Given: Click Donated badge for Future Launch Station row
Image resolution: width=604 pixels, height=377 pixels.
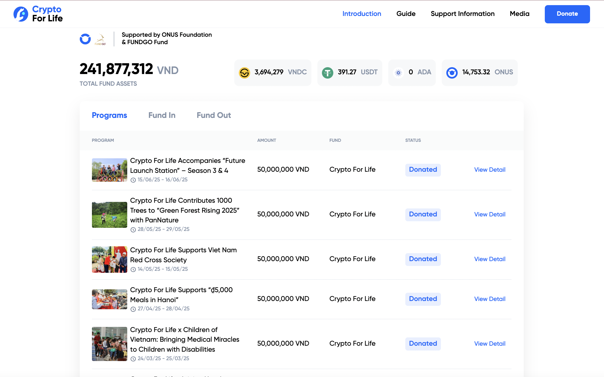Looking at the screenshot, I should [423, 170].
